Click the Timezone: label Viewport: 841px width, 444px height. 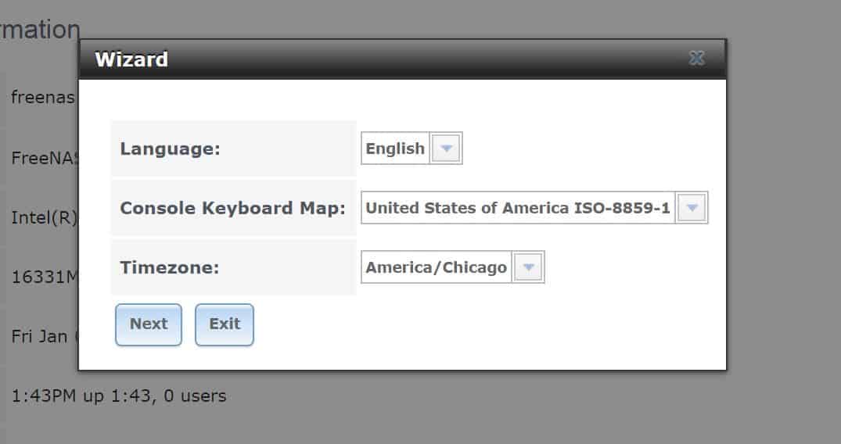tap(170, 267)
